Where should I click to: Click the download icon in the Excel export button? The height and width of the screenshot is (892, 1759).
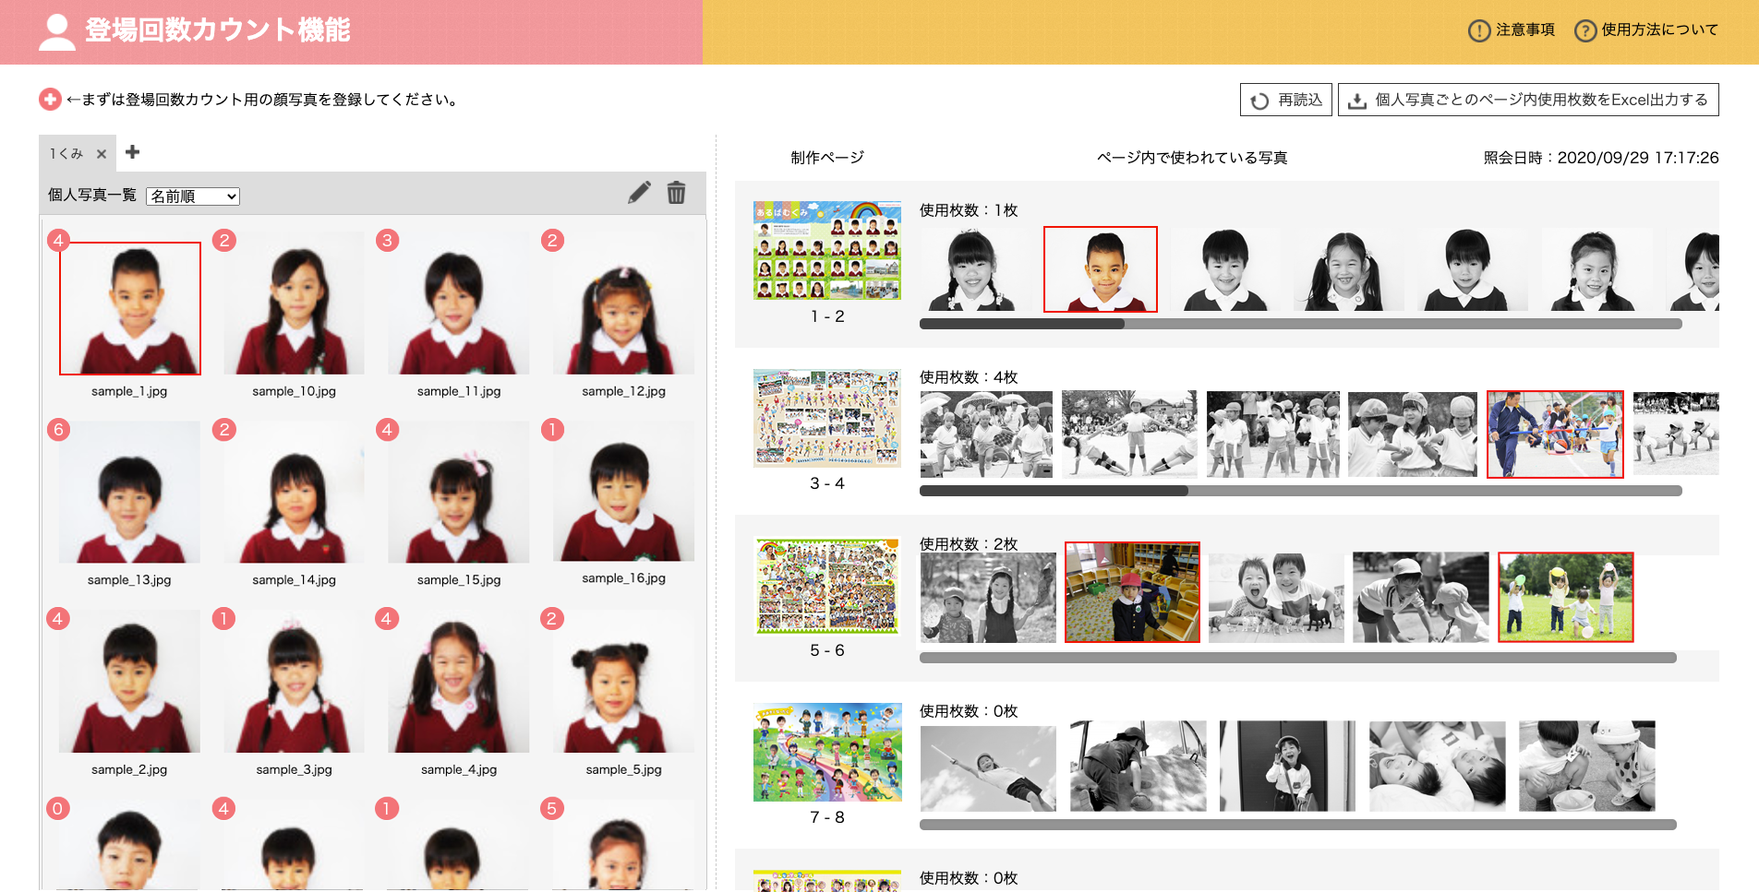(1356, 100)
